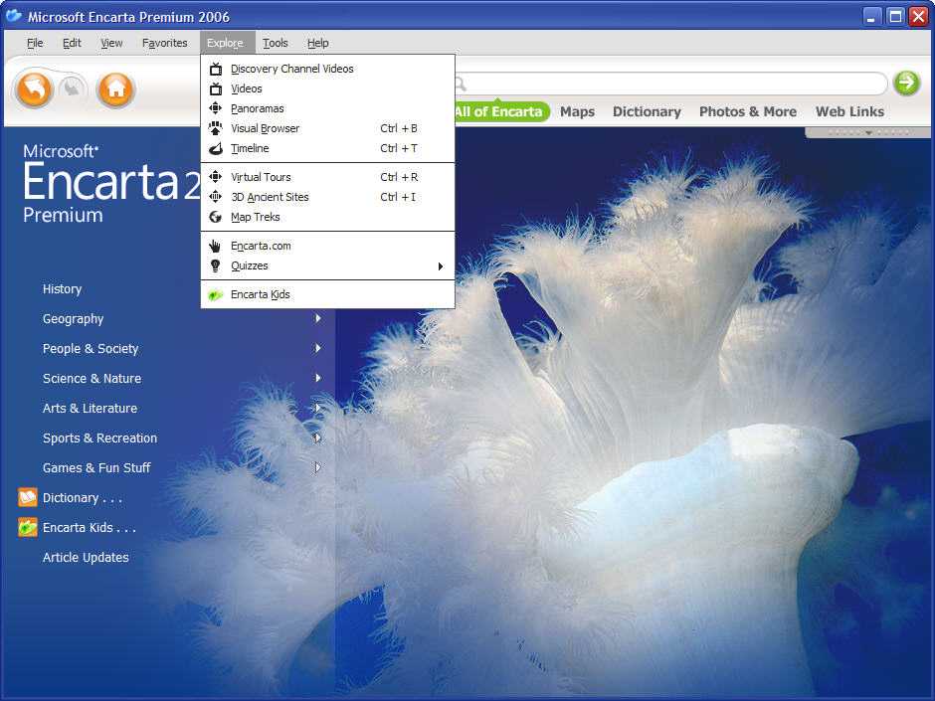Click the Encarta Kids icon in the sidebar
Viewport: 935px width, 701px height.
(28, 527)
